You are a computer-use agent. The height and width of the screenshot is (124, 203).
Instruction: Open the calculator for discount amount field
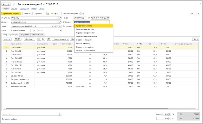point(170,118)
